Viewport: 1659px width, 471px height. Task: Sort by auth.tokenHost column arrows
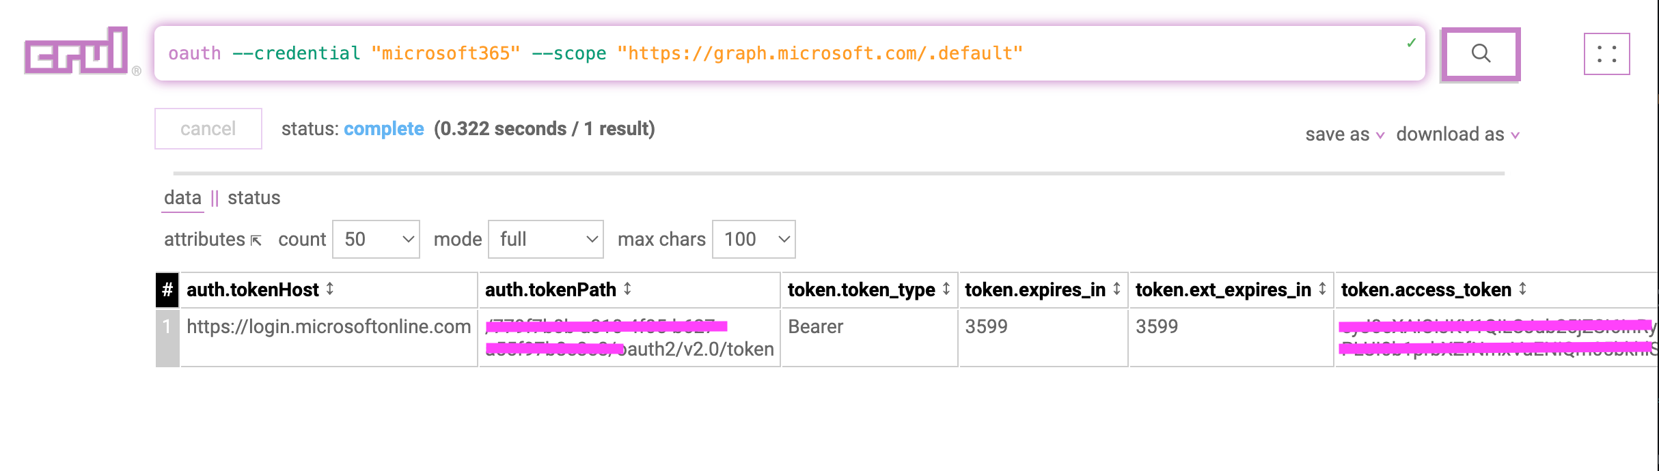(330, 289)
